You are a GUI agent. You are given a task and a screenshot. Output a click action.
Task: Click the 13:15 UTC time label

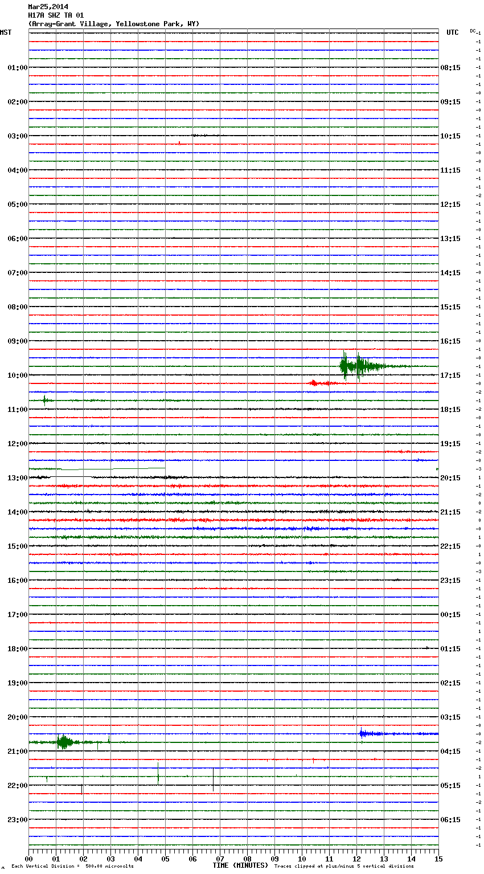tap(450, 239)
